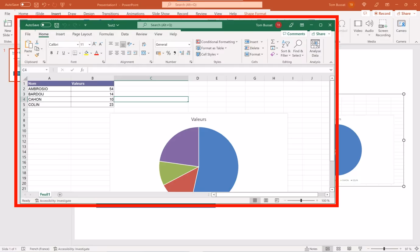Toggle Bottom Align in Excel Alignment group
420x252 pixels.
point(123,44)
